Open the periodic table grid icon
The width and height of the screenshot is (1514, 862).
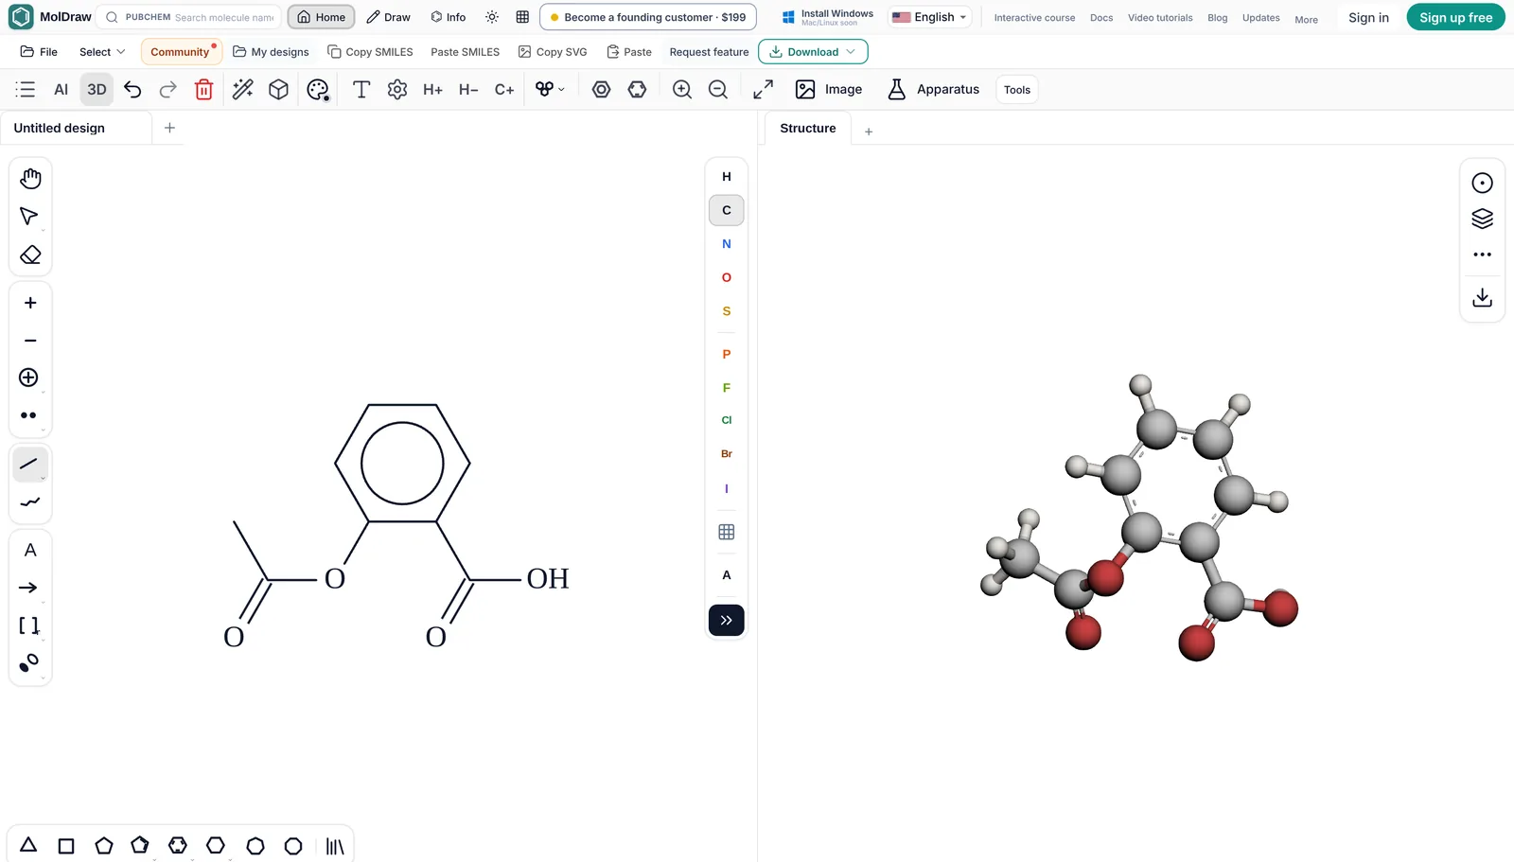point(727,532)
